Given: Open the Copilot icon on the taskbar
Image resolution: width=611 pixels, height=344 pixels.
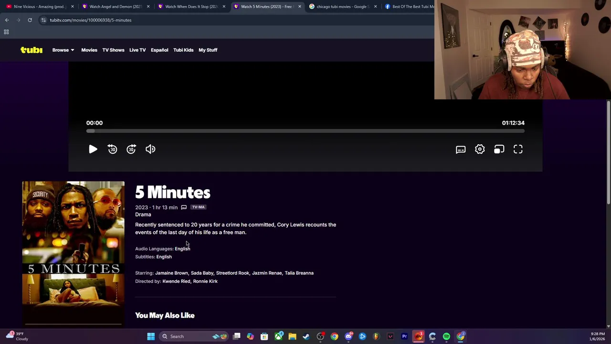Looking at the screenshot, I should (x=250, y=336).
